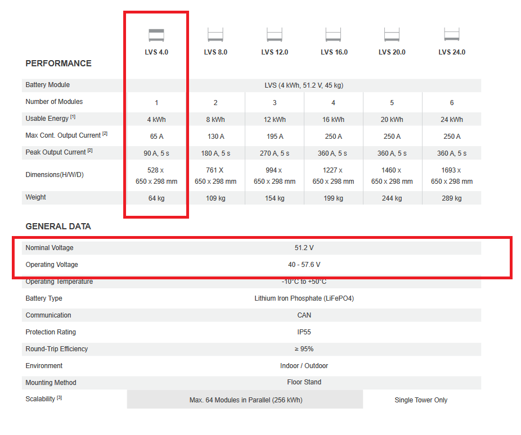Click the Weight row label
Viewport: 521px width, 435px height.
(x=35, y=197)
